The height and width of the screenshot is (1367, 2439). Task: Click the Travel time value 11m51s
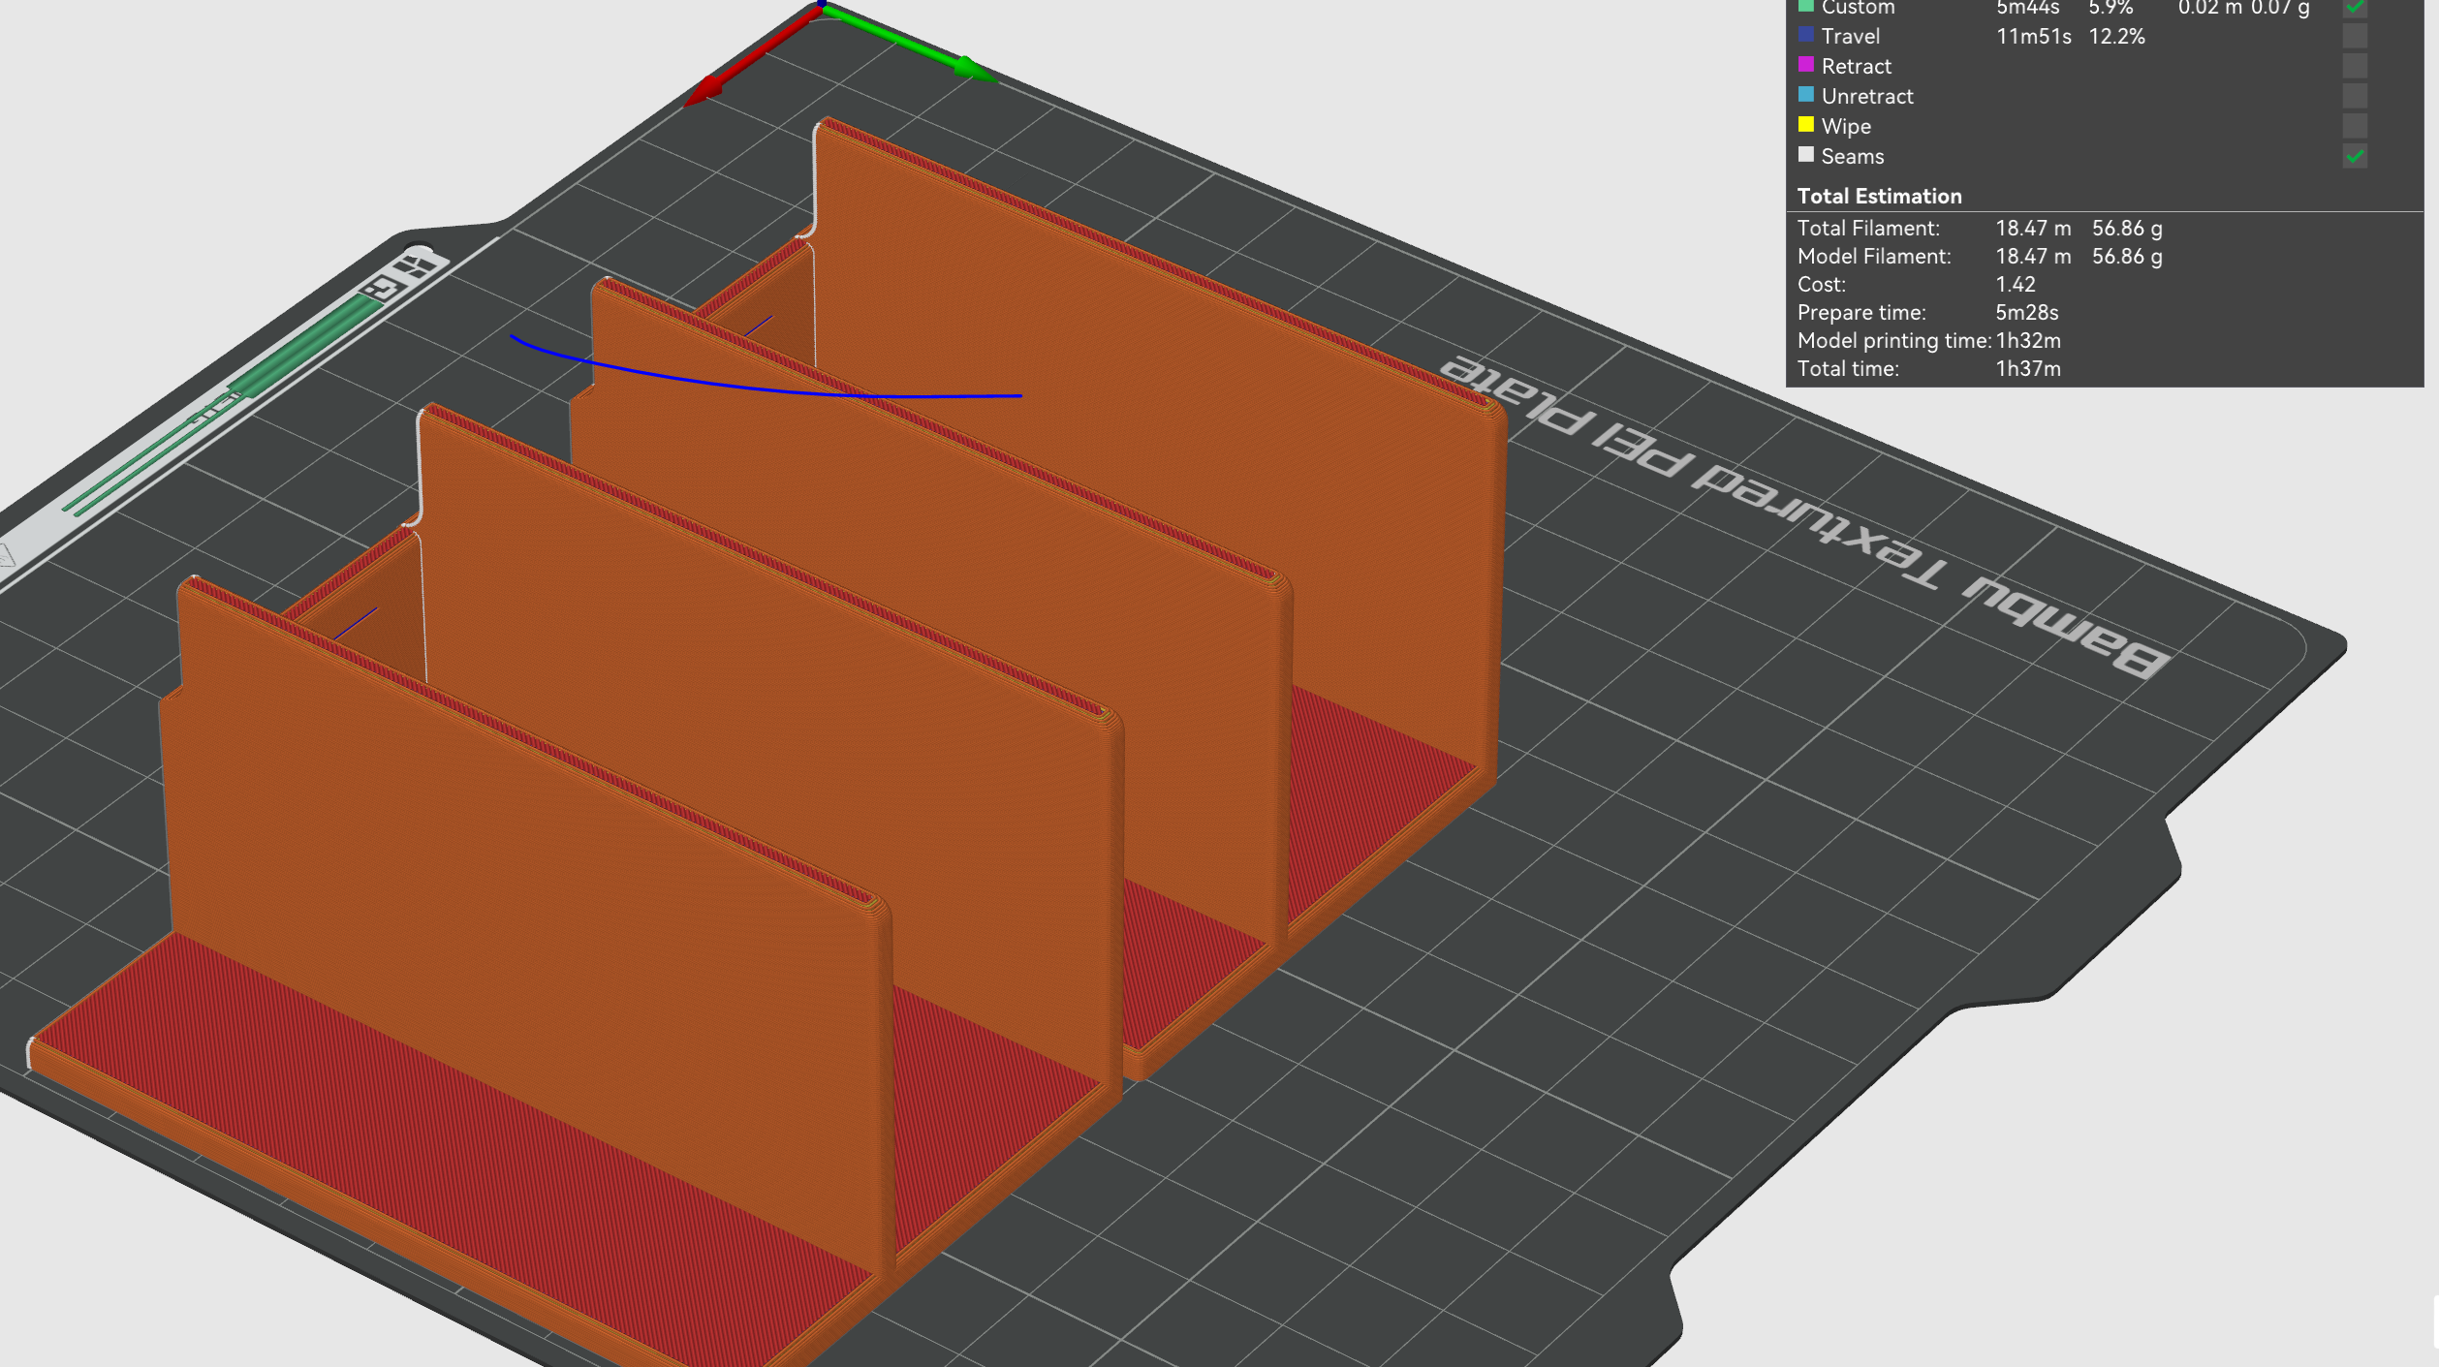coord(2033,37)
